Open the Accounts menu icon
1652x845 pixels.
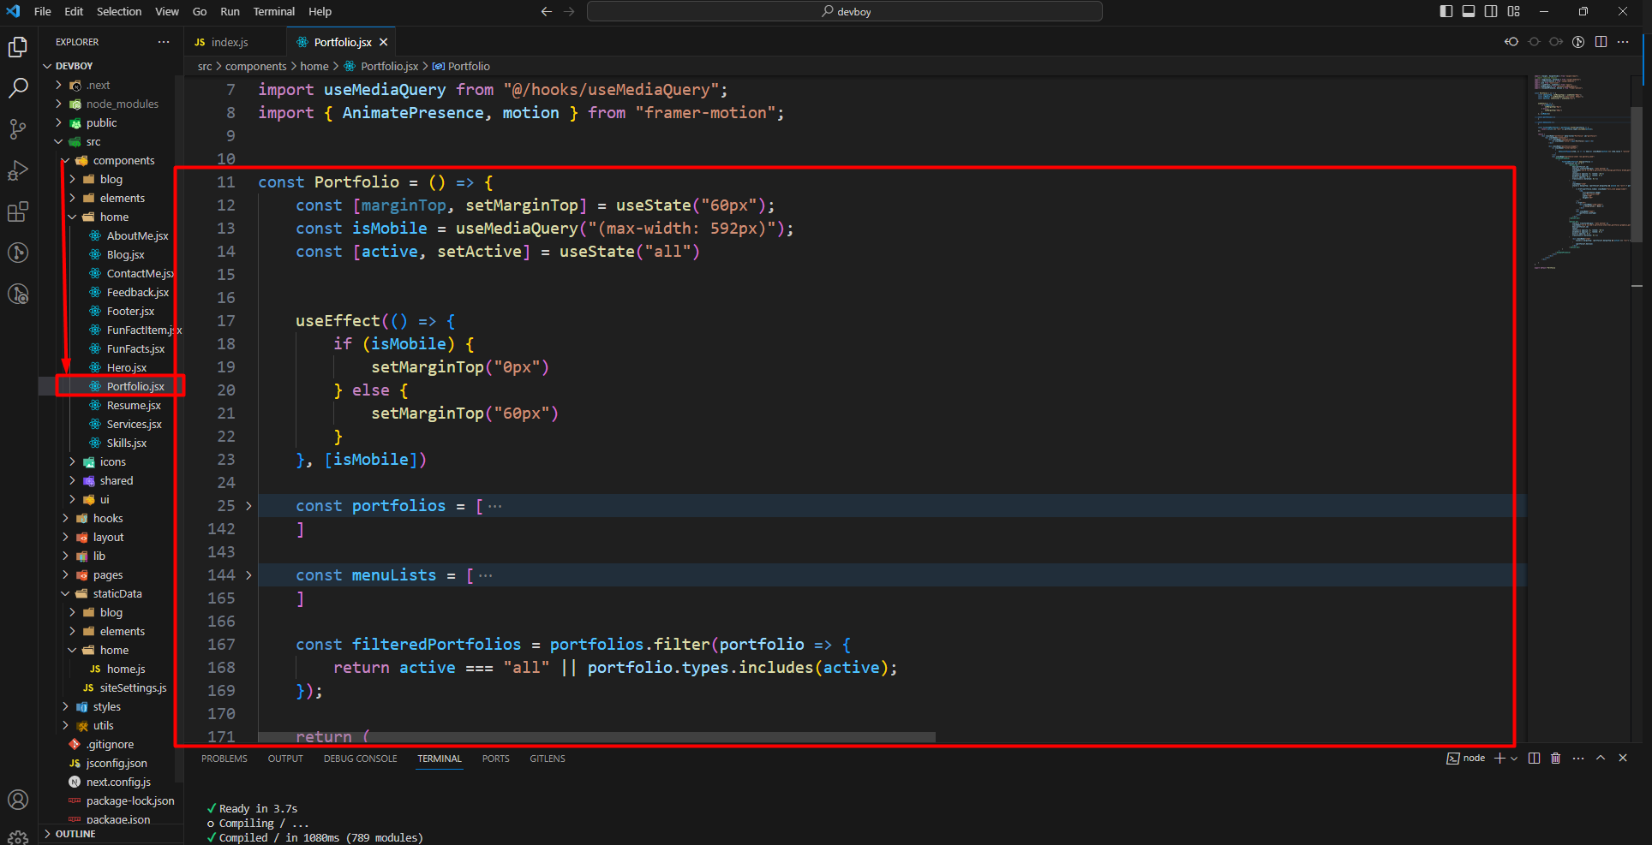(18, 800)
